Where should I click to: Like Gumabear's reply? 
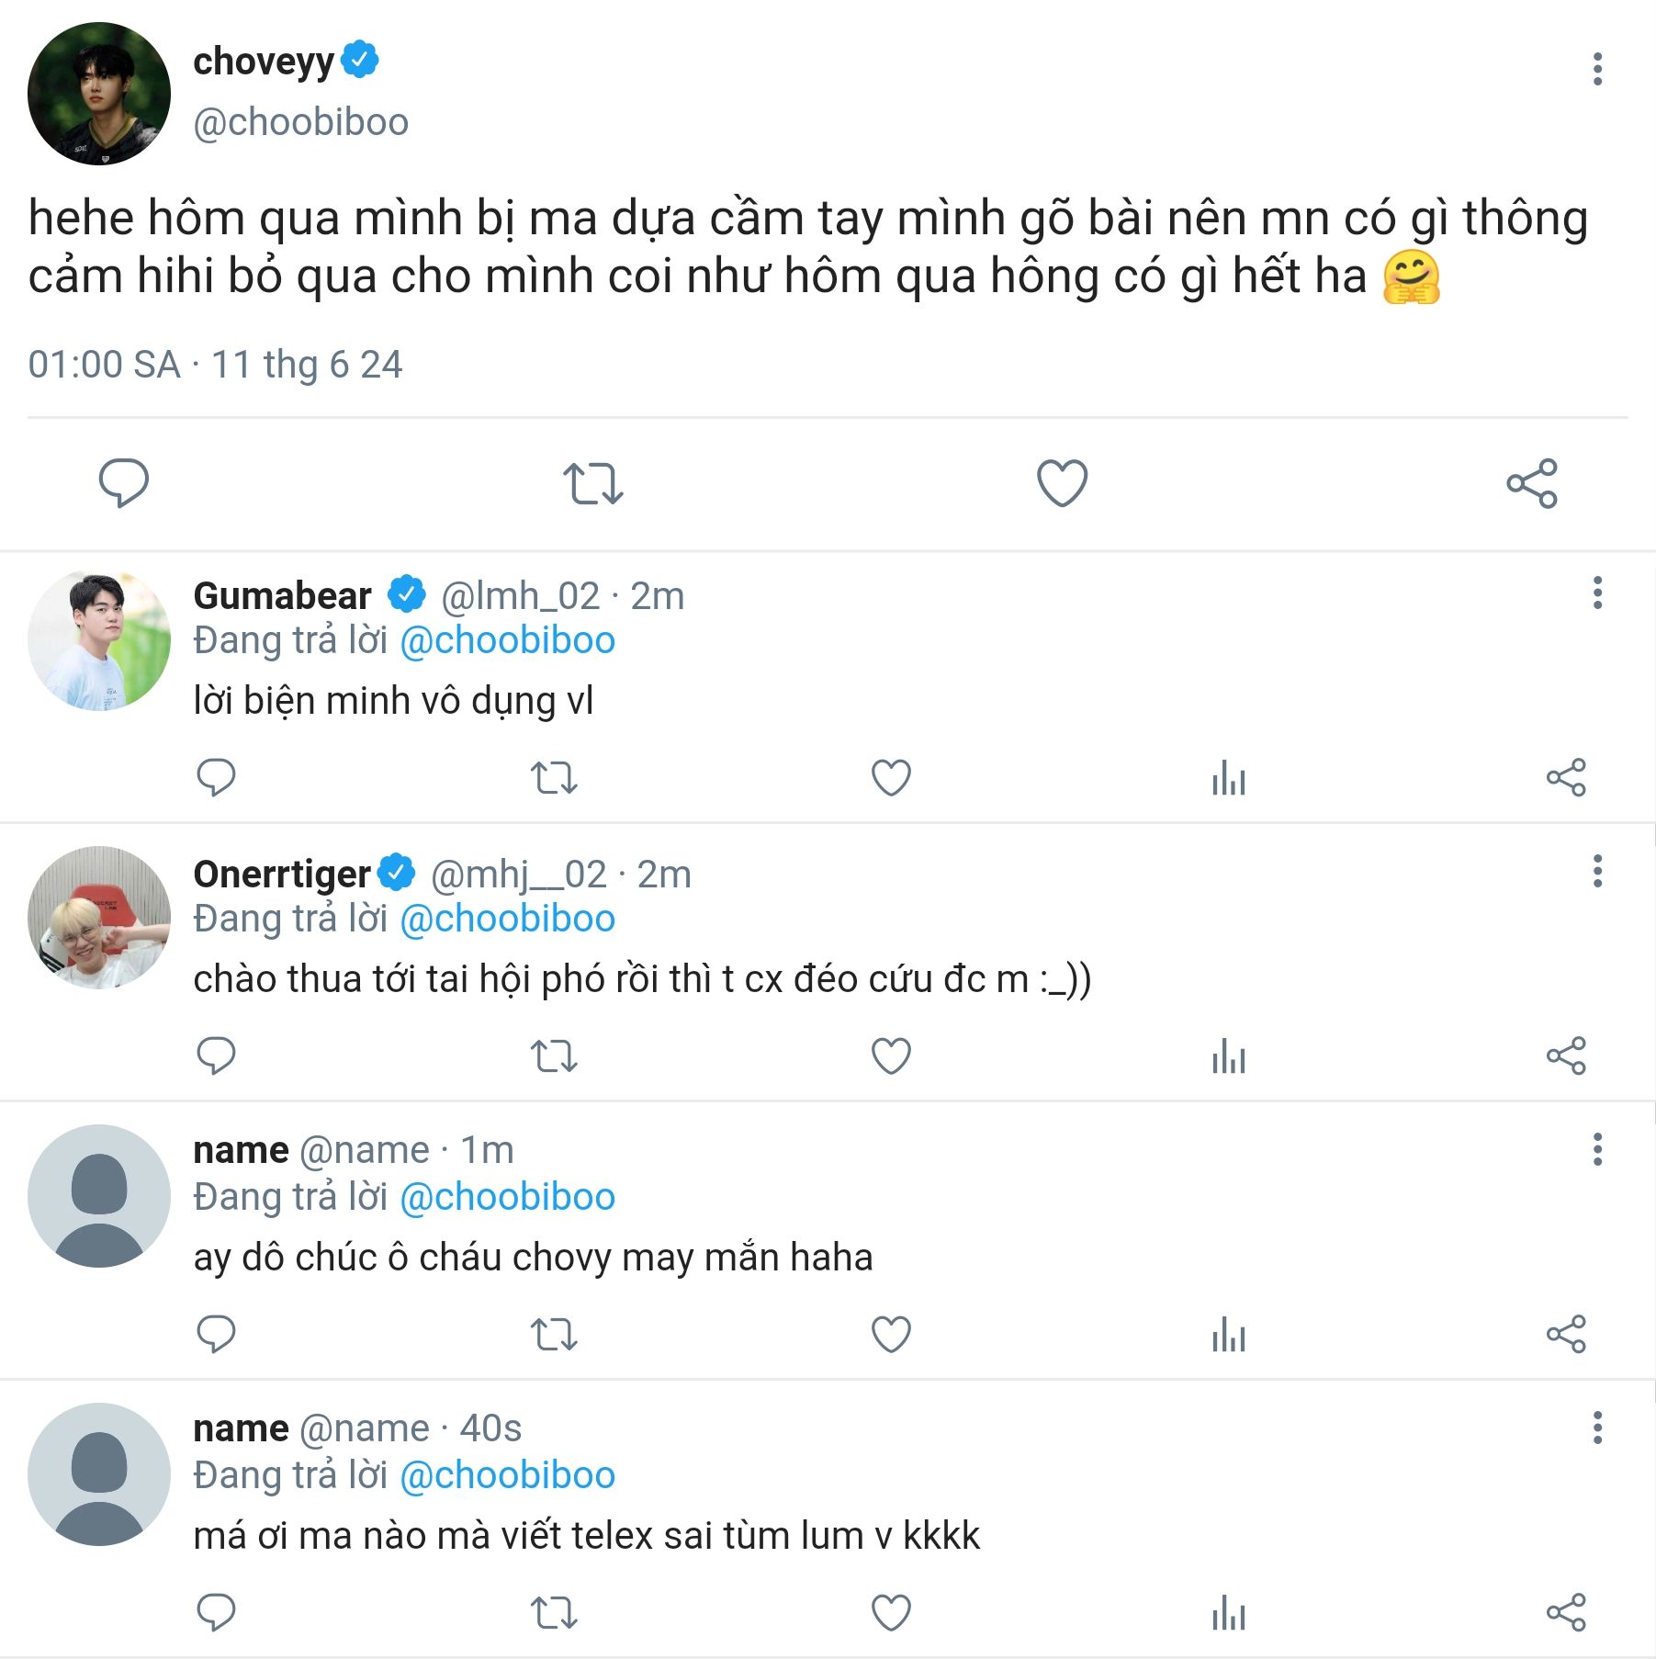[891, 778]
